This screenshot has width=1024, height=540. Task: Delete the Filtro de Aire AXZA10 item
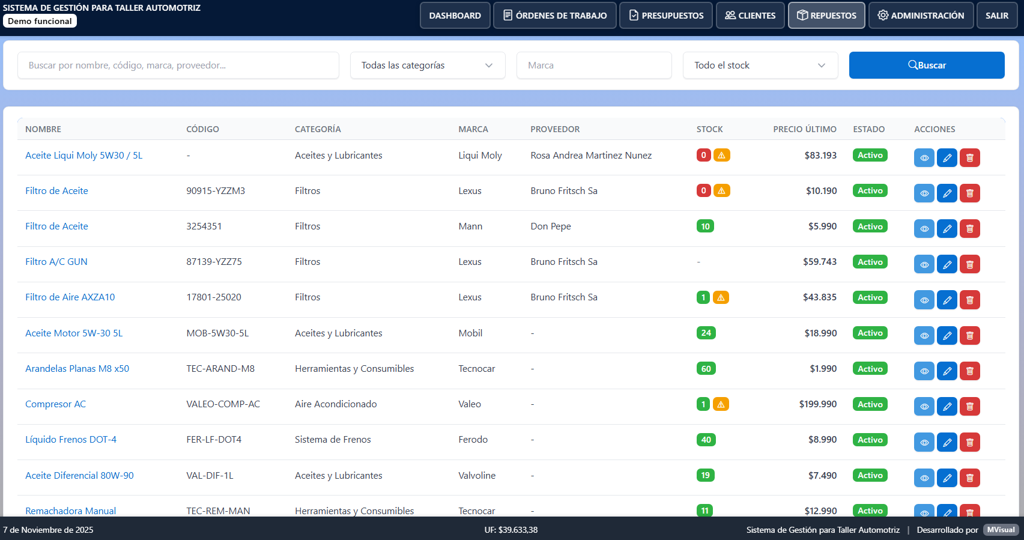[970, 300]
